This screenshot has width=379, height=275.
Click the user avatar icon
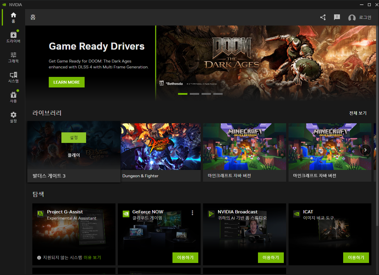pyautogui.click(x=352, y=18)
